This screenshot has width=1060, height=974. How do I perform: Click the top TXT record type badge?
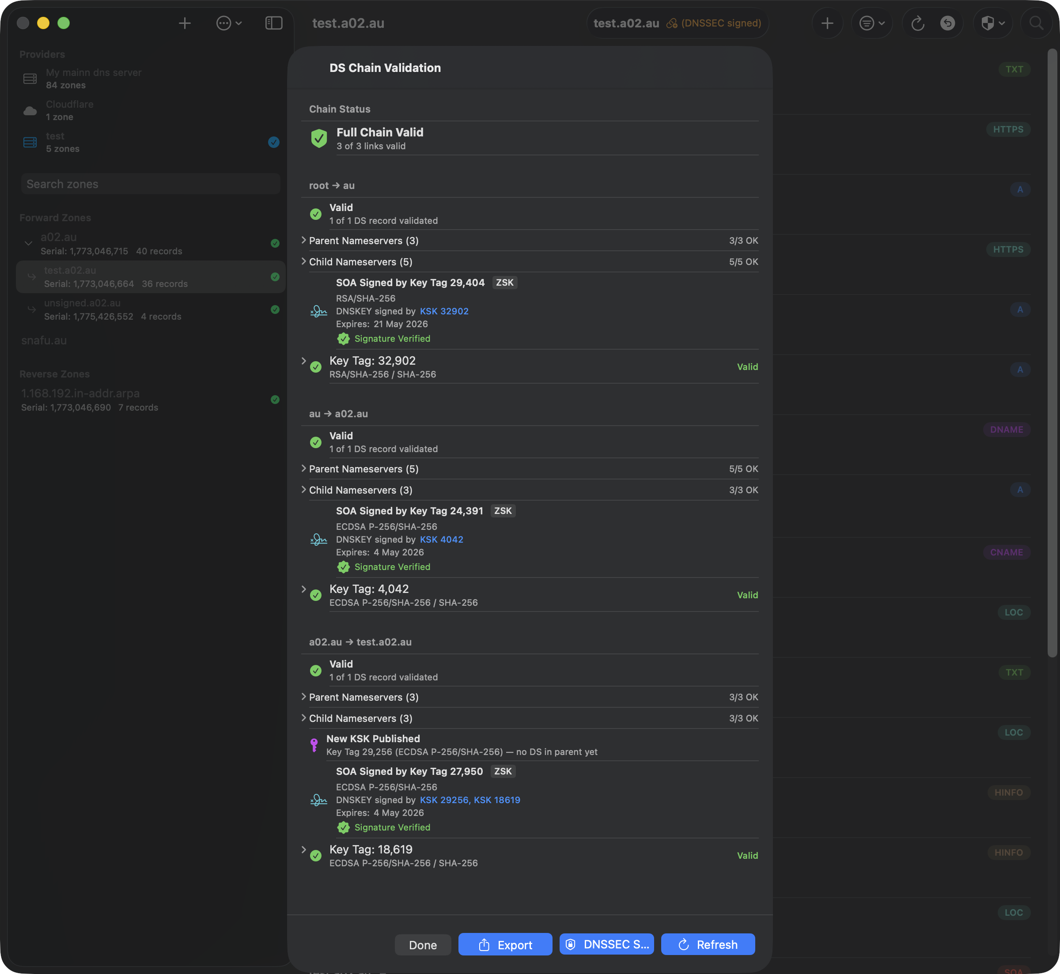[x=1014, y=69]
